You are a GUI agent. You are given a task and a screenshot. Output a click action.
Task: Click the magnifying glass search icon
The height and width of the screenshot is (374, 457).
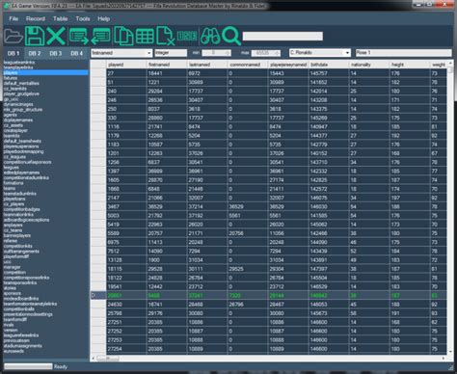pos(231,36)
